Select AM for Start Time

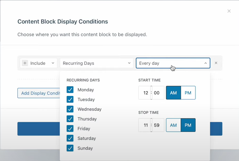pyautogui.click(x=173, y=93)
